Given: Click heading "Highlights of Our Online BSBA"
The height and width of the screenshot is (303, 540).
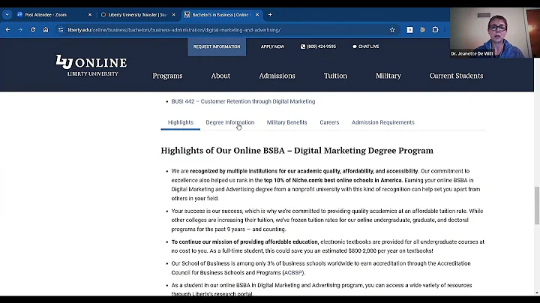Looking at the screenshot, I should click(x=297, y=151).
